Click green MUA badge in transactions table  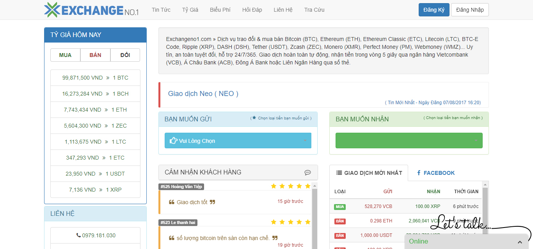pyautogui.click(x=339, y=206)
